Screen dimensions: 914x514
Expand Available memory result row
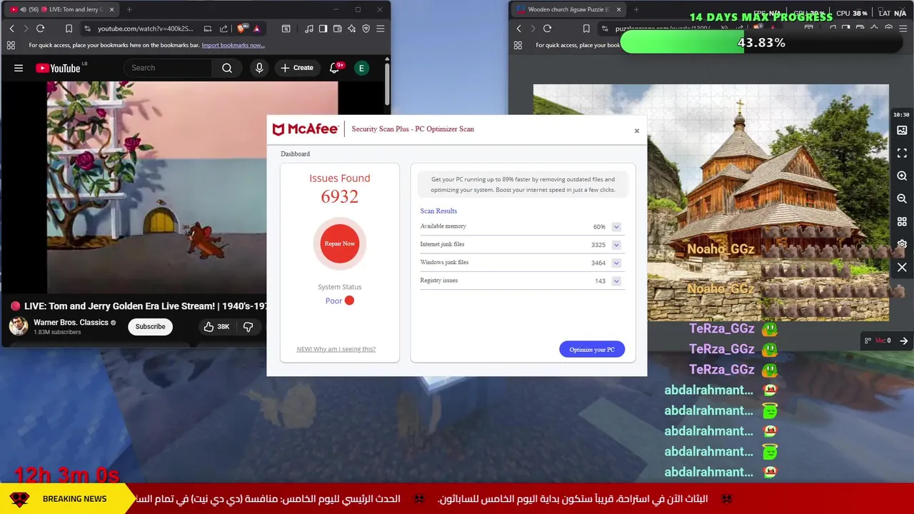616,227
